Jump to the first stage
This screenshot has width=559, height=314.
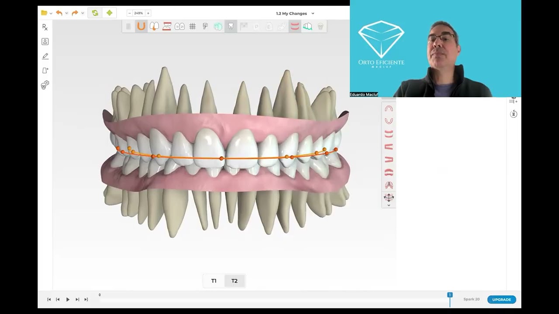pos(49,299)
